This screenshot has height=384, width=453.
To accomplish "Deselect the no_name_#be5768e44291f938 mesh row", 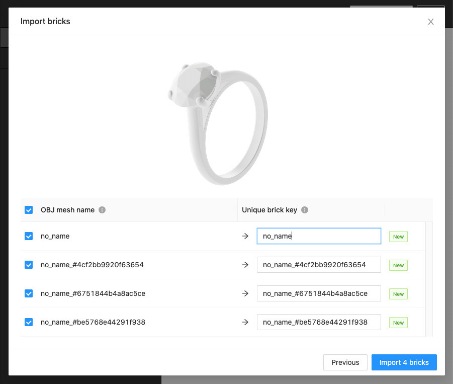I will coord(29,322).
